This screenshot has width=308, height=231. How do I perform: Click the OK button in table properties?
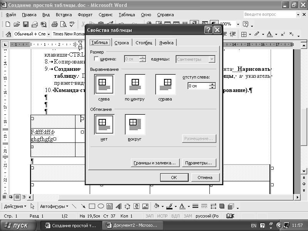(174, 177)
